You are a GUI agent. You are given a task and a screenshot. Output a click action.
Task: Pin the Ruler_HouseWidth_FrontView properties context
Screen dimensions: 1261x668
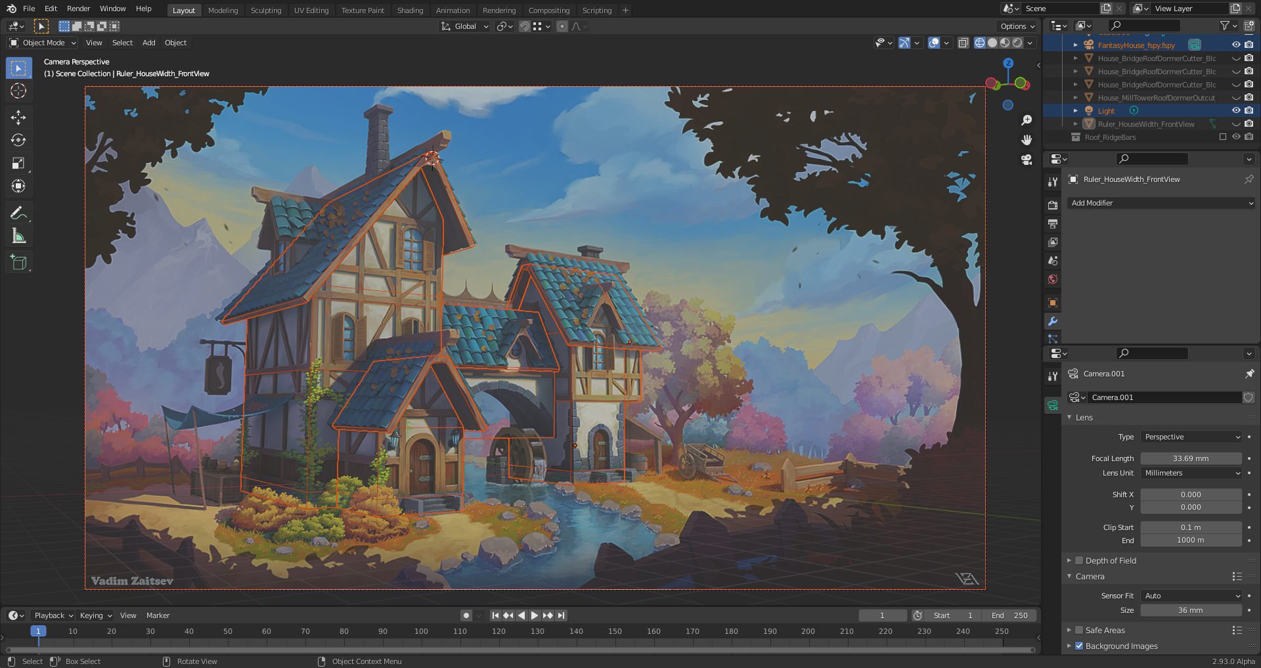tap(1249, 179)
